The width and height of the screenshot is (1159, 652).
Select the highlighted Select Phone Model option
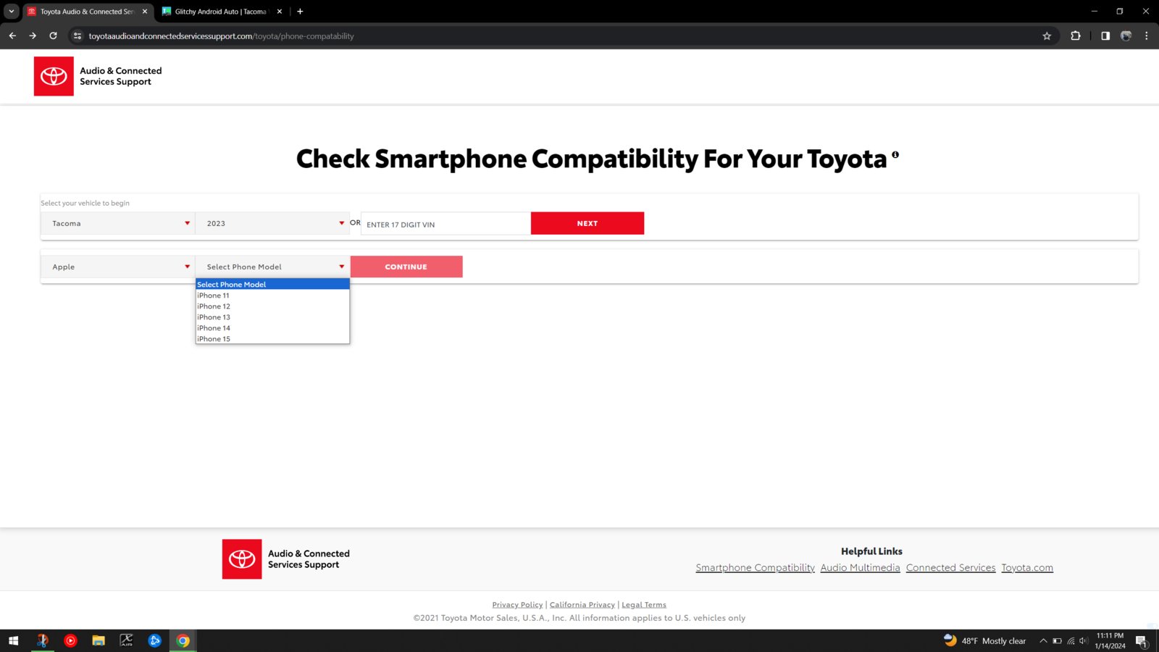pos(272,285)
